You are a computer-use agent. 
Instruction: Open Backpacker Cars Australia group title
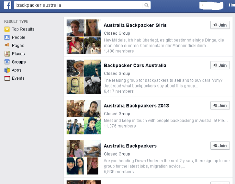point(135,65)
